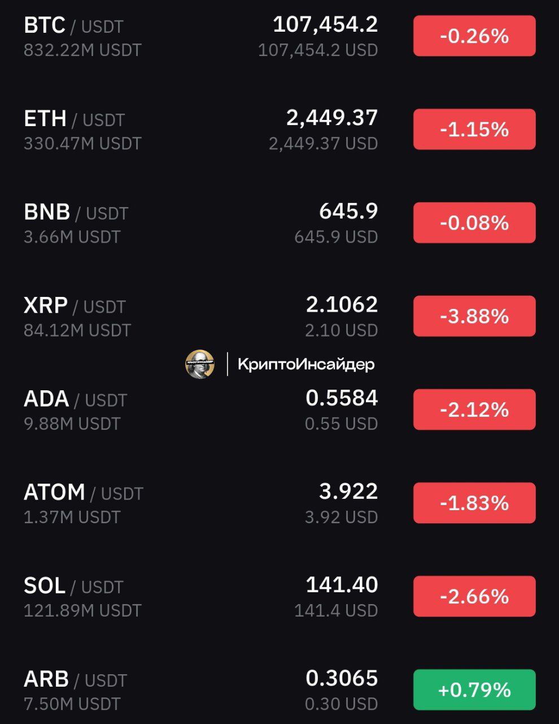Tap the -0.08% change badge
Screen dimensions: 559x724
(474, 223)
